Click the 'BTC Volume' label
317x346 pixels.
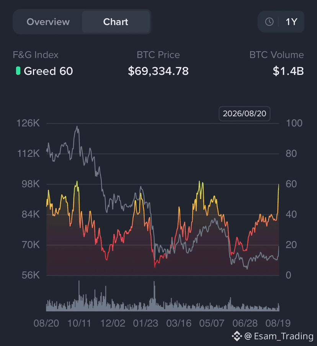[276, 55]
